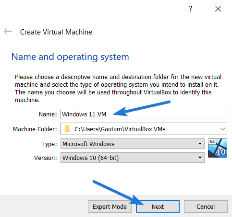Switch to Expert Mode
The width and height of the screenshot is (232, 217).
tap(110, 206)
